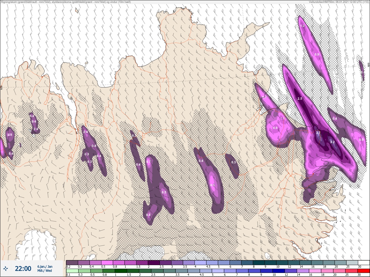Click the date label '6.jan./ Jan'
This screenshot has width=370, height=277.
coord(45,267)
